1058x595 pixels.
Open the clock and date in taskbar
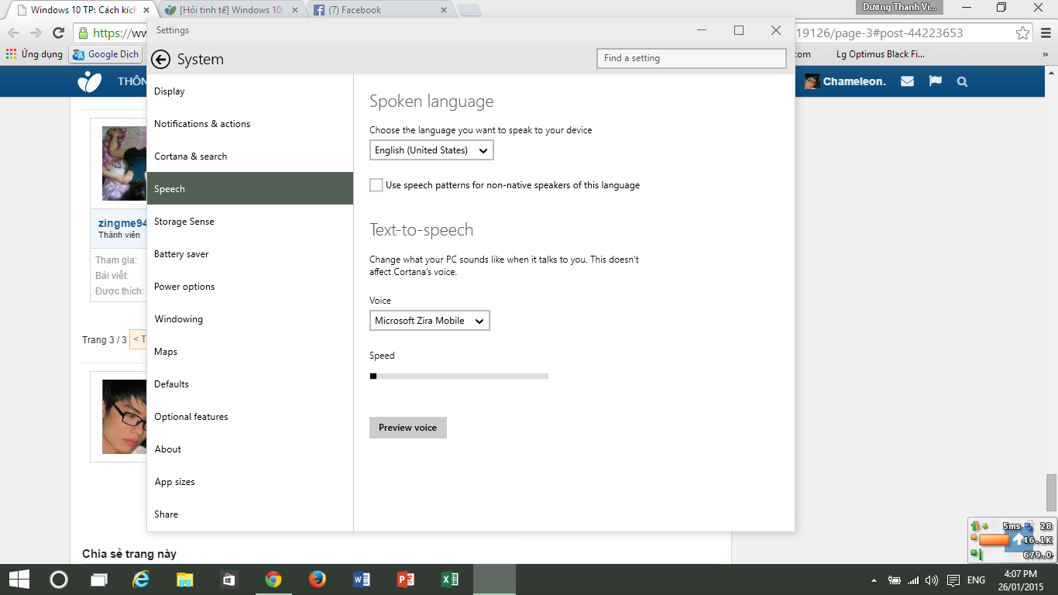point(1021,580)
